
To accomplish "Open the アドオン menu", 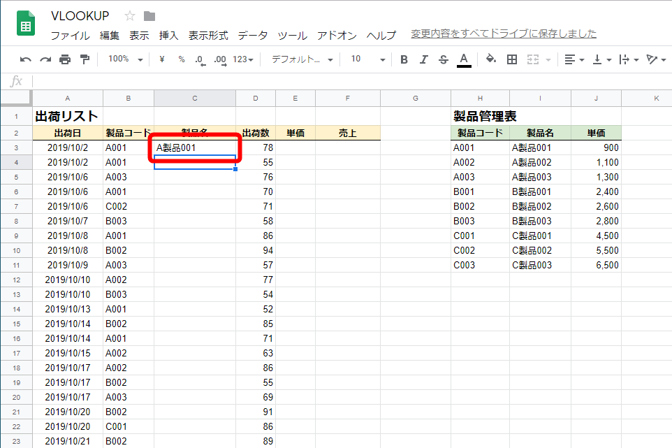I will [337, 36].
